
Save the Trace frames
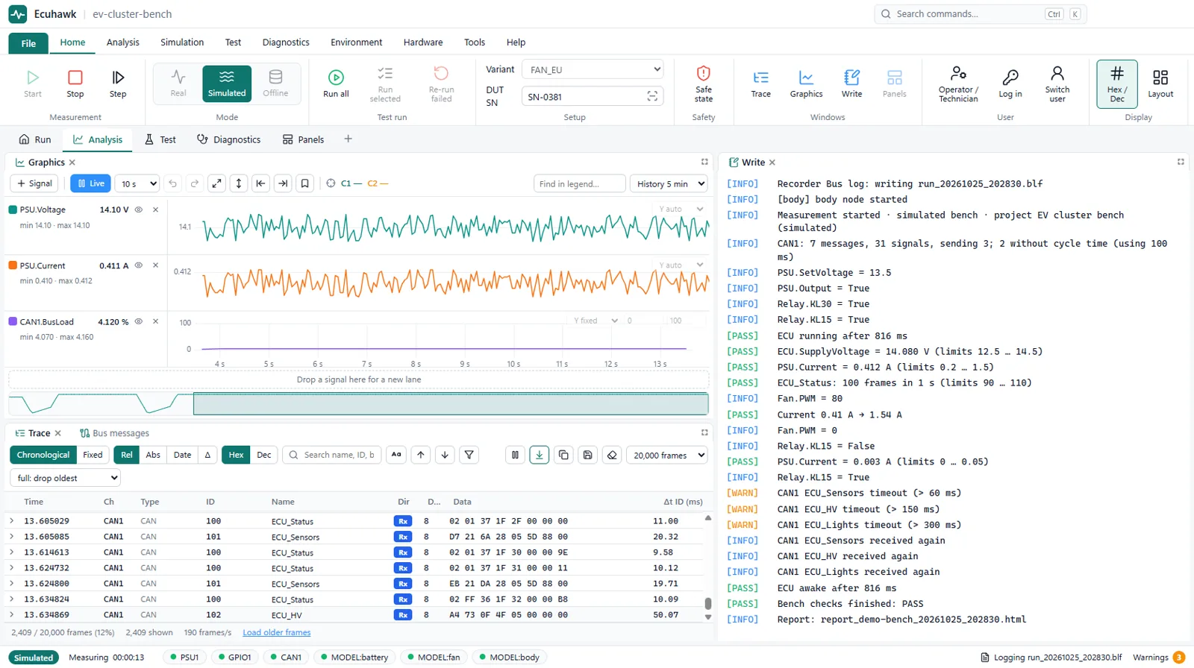[587, 455]
